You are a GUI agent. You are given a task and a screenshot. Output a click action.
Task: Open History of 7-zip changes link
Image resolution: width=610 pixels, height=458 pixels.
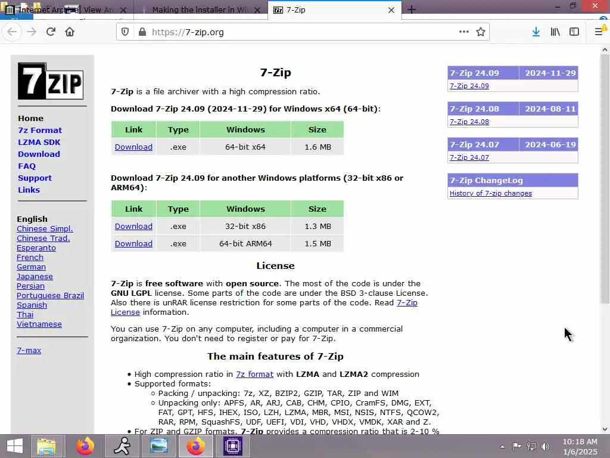point(491,193)
